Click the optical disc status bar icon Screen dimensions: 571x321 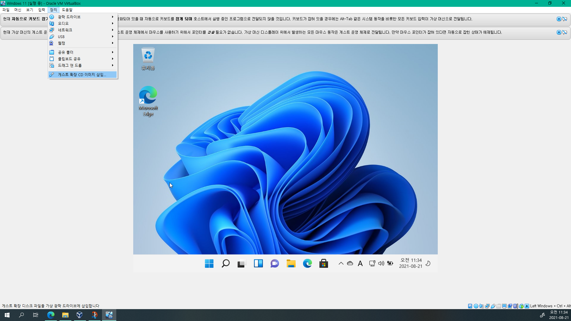(x=476, y=306)
